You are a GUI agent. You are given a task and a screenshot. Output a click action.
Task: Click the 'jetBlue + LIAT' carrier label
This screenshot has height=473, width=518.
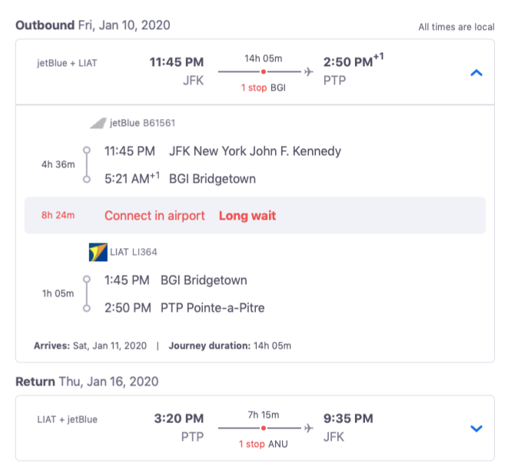coord(67,63)
